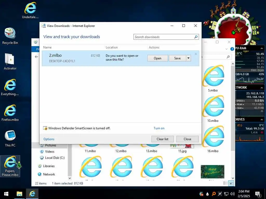Click Explorer's vertical scrollbar up arrow

pyautogui.click(x=233, y=64)
